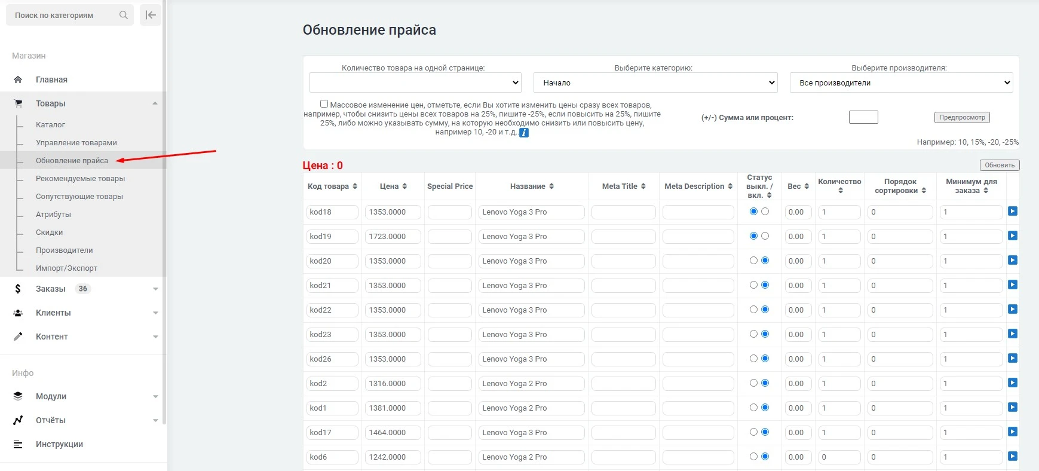
Task: Open Скидки in the sidebar
Action: tap(49, 232)
